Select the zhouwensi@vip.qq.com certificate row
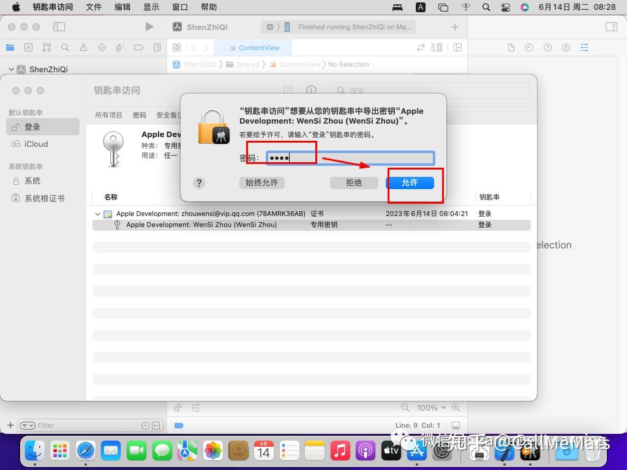The height and width of the screenshot is (470, 627). [312, 214]
